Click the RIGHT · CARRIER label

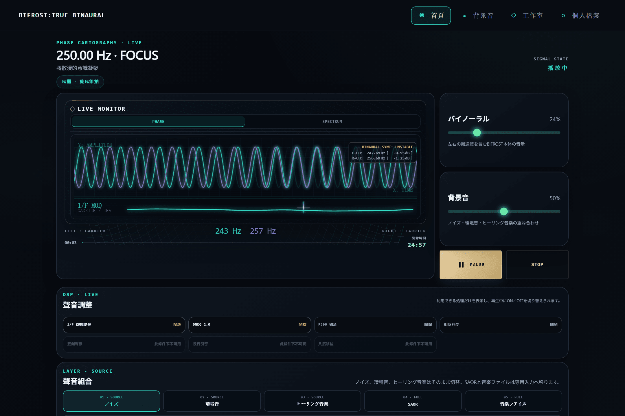(404, 231)
